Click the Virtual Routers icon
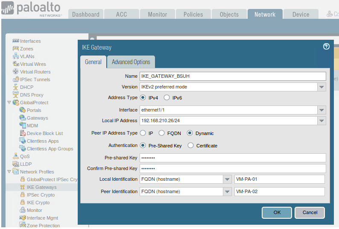Image resolution: width=339 pixels, height=229 pixels. (x=16, y=72)
